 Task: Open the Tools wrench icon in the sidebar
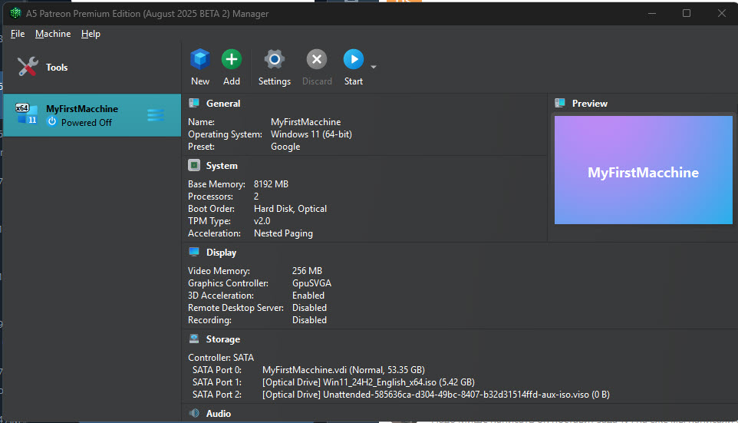click(28, 68)
